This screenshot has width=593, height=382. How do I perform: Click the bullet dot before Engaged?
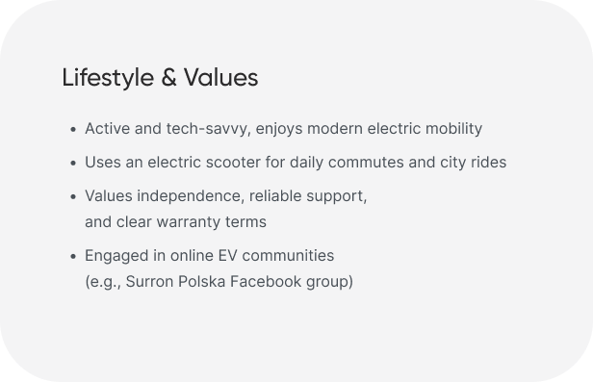point(73,256)
